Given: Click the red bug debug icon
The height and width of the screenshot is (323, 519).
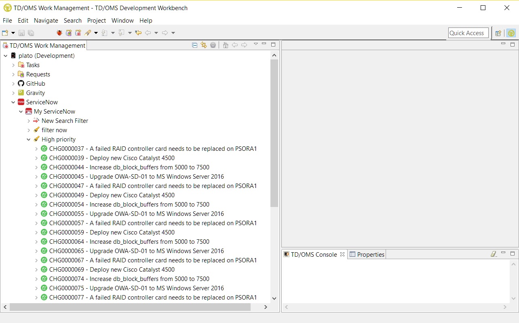Looking at the screenshot, I should tap(59, 33).
